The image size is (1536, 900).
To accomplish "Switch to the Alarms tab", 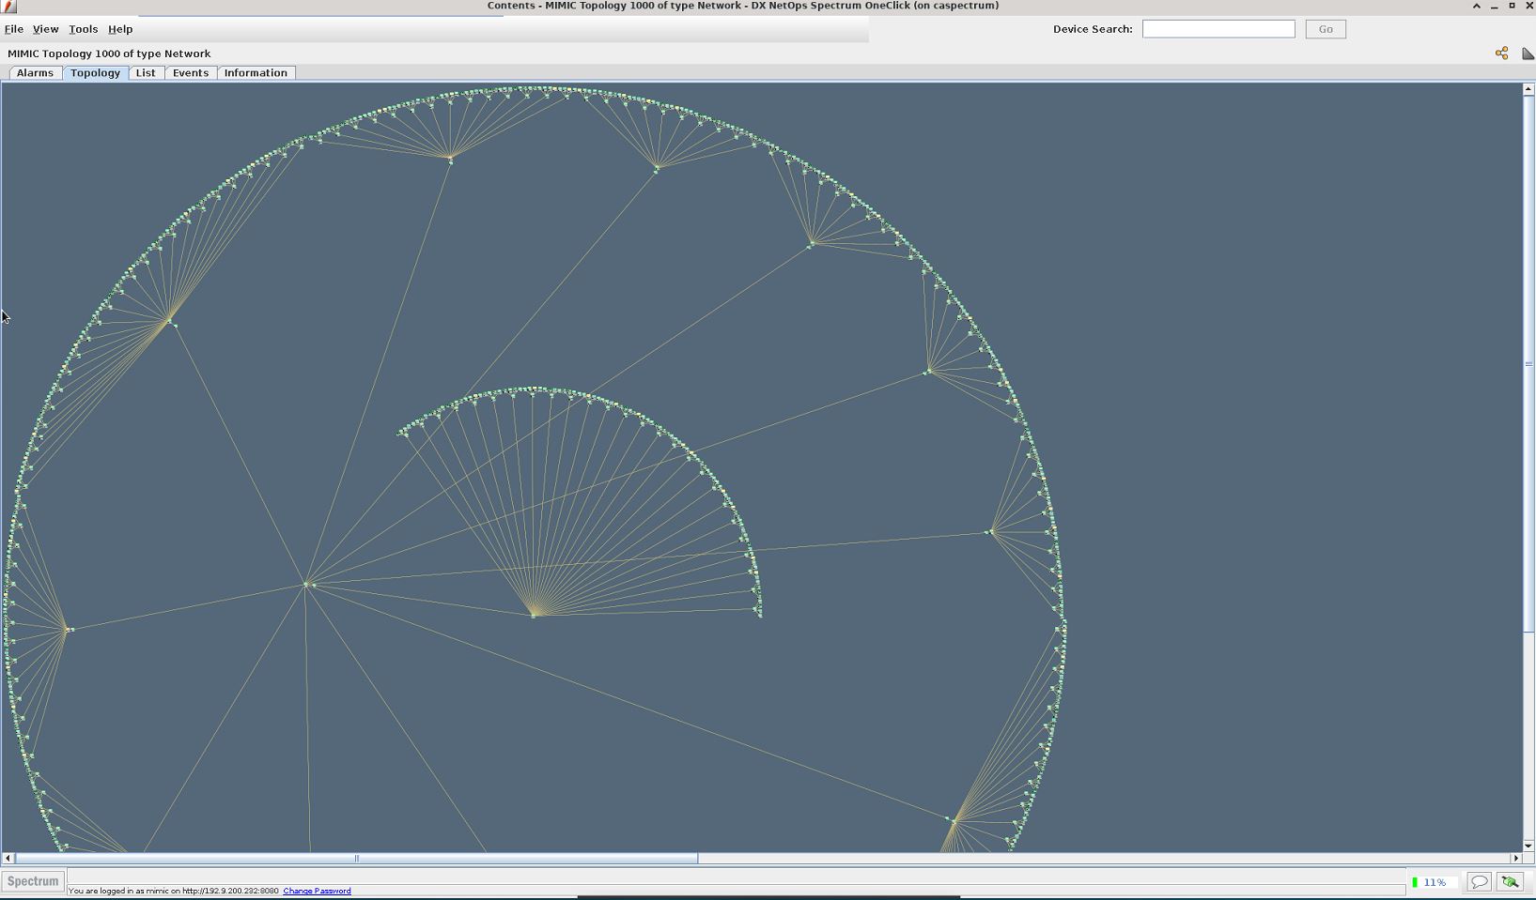I will [36, 72].
